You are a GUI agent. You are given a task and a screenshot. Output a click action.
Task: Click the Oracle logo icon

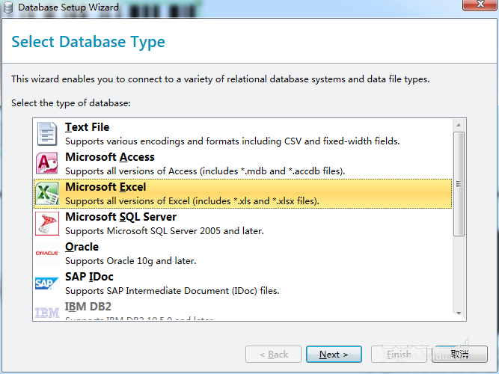click(x=47, y=254)
